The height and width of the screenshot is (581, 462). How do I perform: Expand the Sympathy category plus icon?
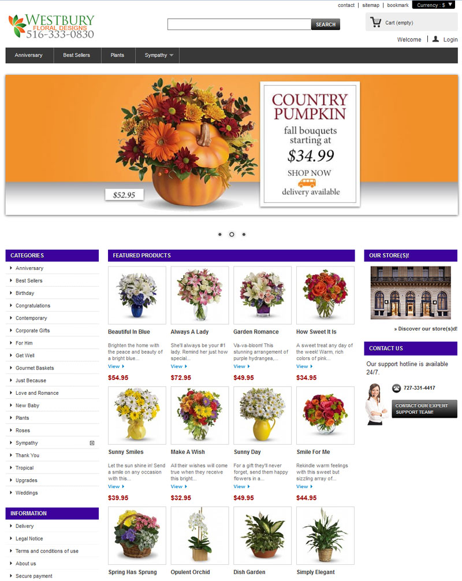point(92,443)
